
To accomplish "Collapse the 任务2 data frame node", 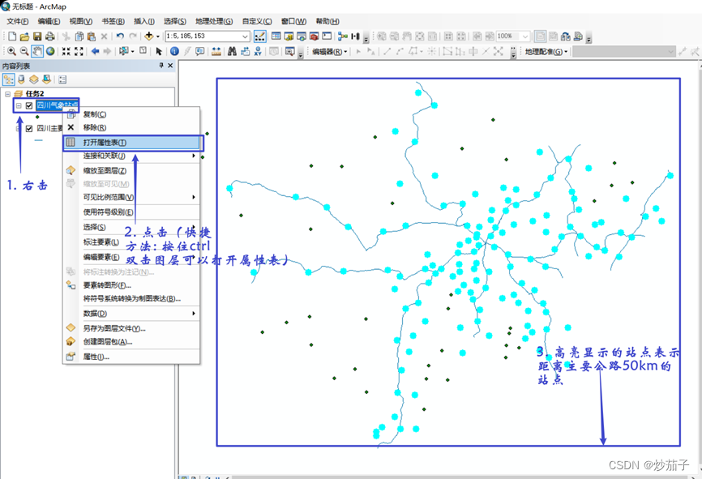I will click(7, 94).
